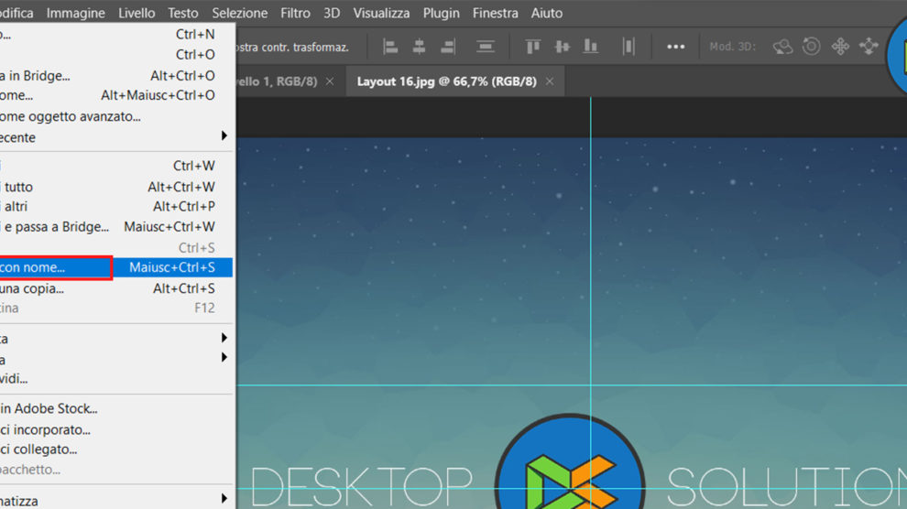This screenshot has width=907, height=509.
Task: Click the align right edges icon
Action: click(x=448, y=47)
